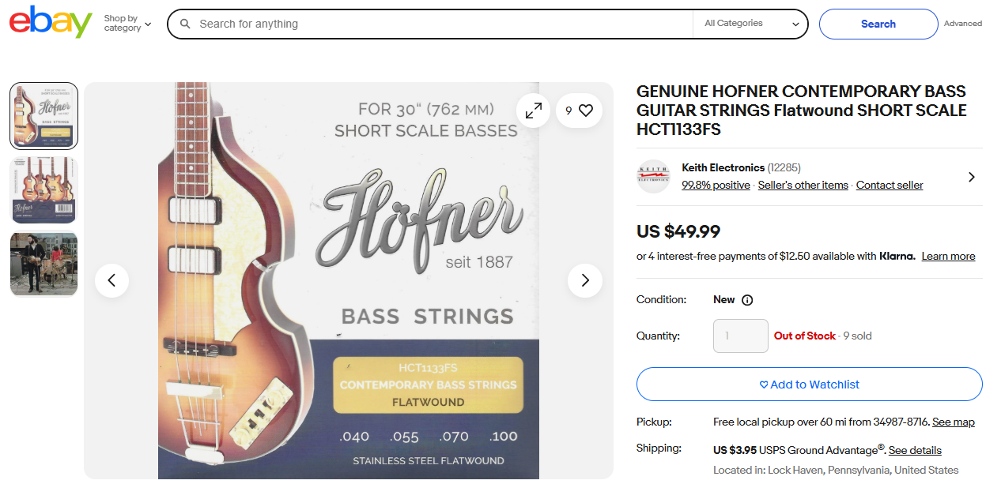Click the 99.8% positive feedback link

(716, 186)
